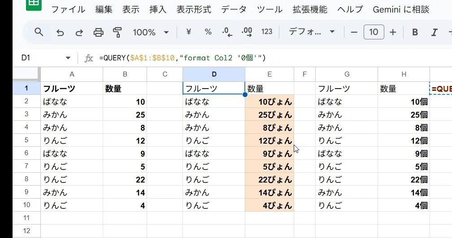Open the 100% zoom dropdown
452x238 pixels.
point(151,32)
